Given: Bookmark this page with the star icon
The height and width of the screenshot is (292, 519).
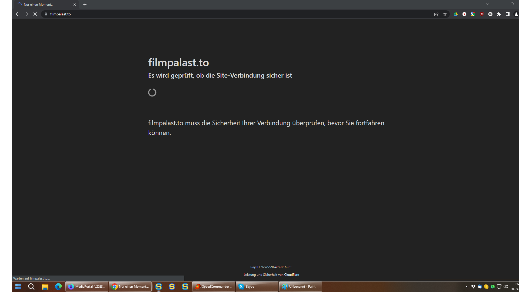Looking at the screenshot, I should pos(445,14).
